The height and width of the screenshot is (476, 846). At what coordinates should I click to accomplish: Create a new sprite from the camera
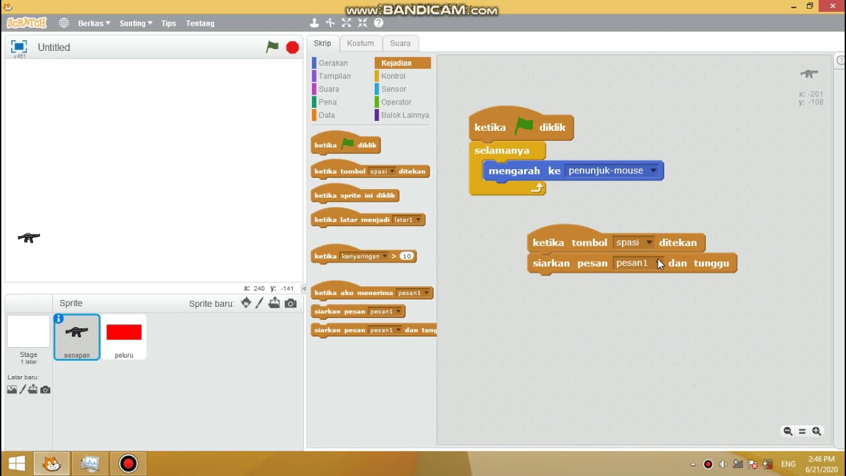[291, 303]
